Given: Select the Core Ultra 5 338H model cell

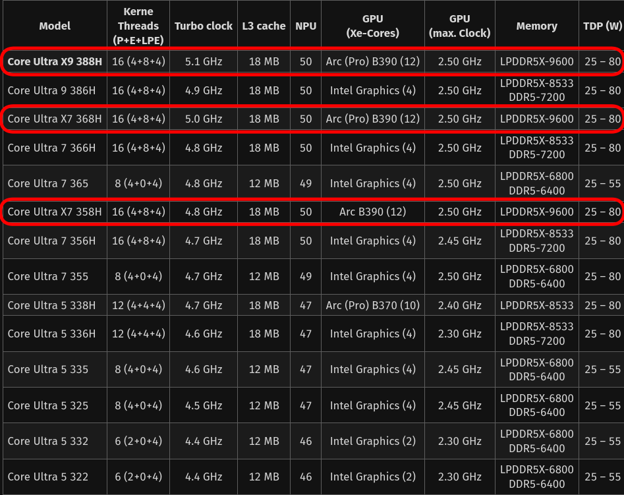Looking at the screenshot, I should coord(52,305).
